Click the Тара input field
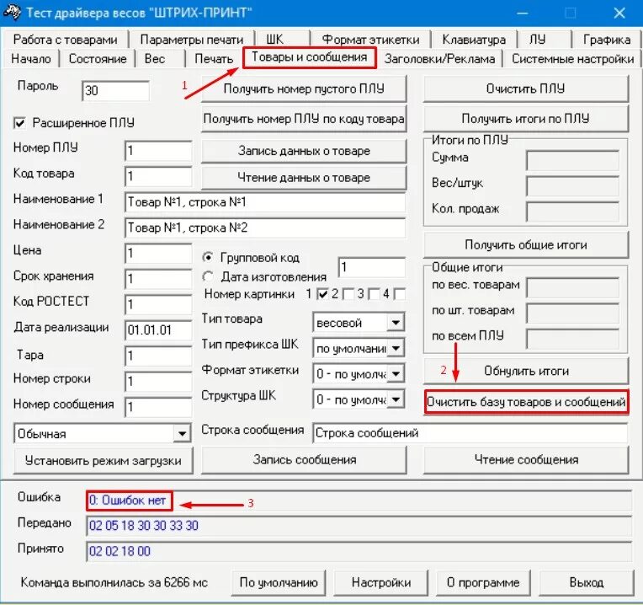 pos(158,356)
